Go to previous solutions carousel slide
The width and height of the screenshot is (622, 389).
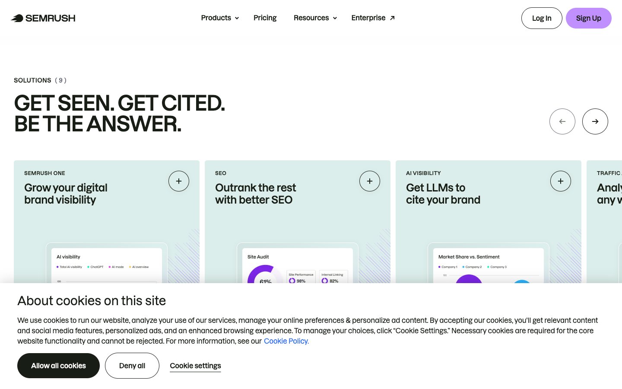click(562, 121)
